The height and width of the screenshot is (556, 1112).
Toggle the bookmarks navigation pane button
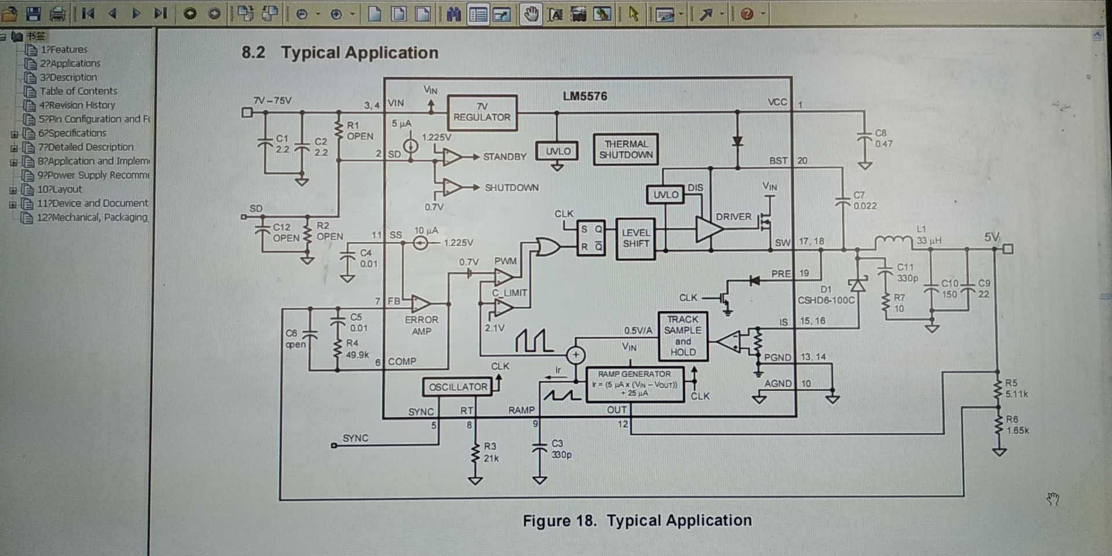(x=478, y=14)
